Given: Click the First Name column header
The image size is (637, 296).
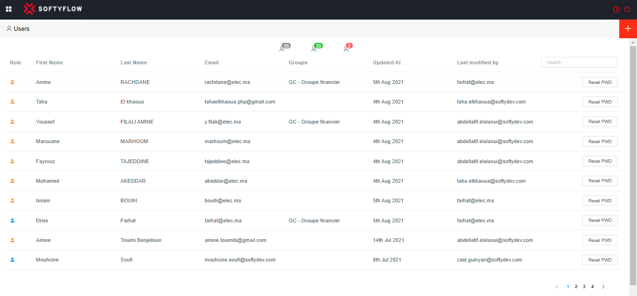Looking at the screenshot, I should tap(50, 62).
